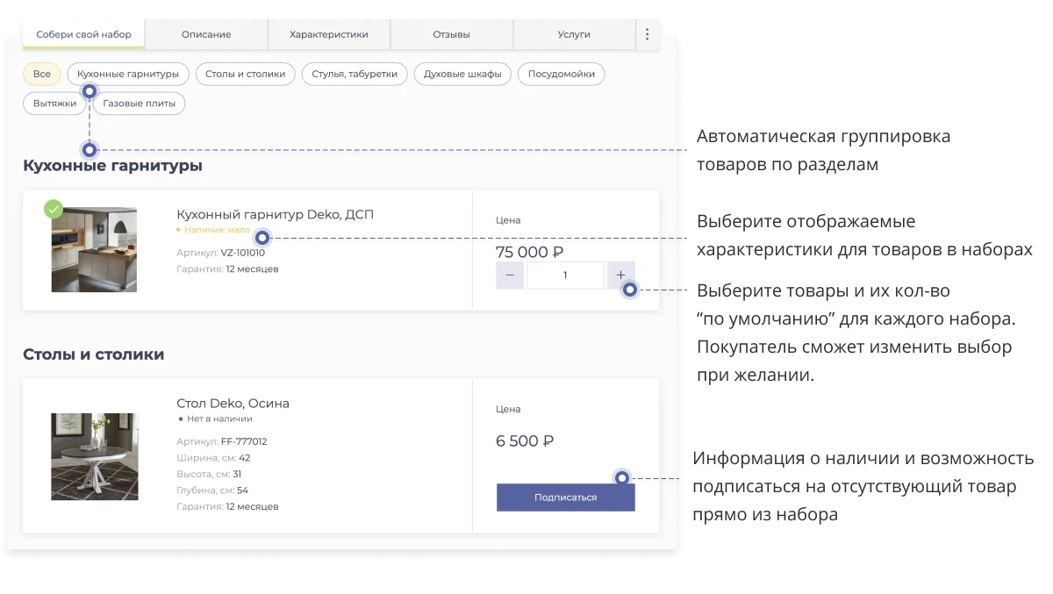Click the green checkmark on kitchen set
This screenshot has width=1053, height=594.
coord(54,209)
